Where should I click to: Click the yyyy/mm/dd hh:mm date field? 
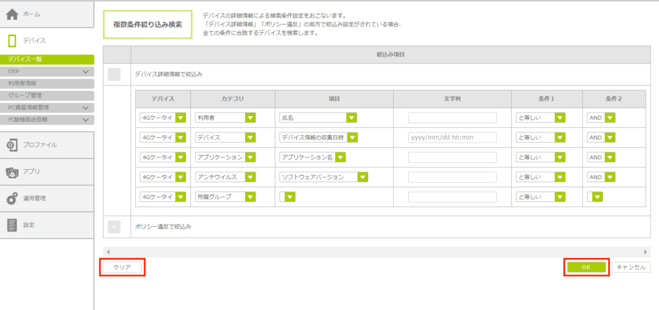pyautogui.click(x=452, y=138)
